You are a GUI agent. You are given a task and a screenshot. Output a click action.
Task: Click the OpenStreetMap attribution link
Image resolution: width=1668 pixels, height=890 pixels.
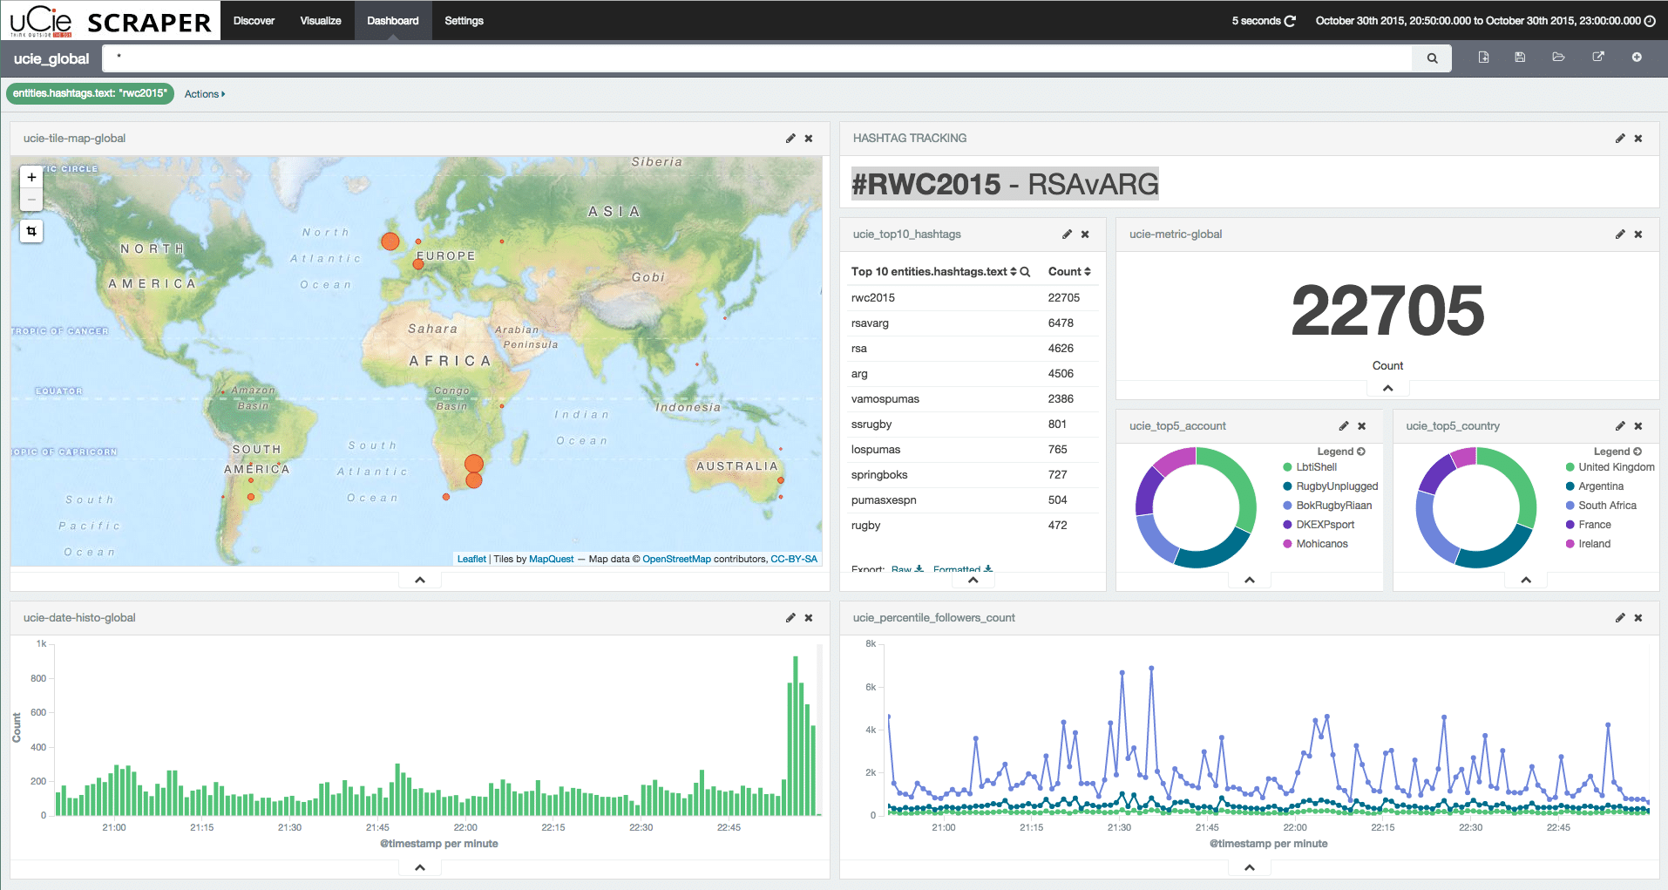tap(676, 560)
